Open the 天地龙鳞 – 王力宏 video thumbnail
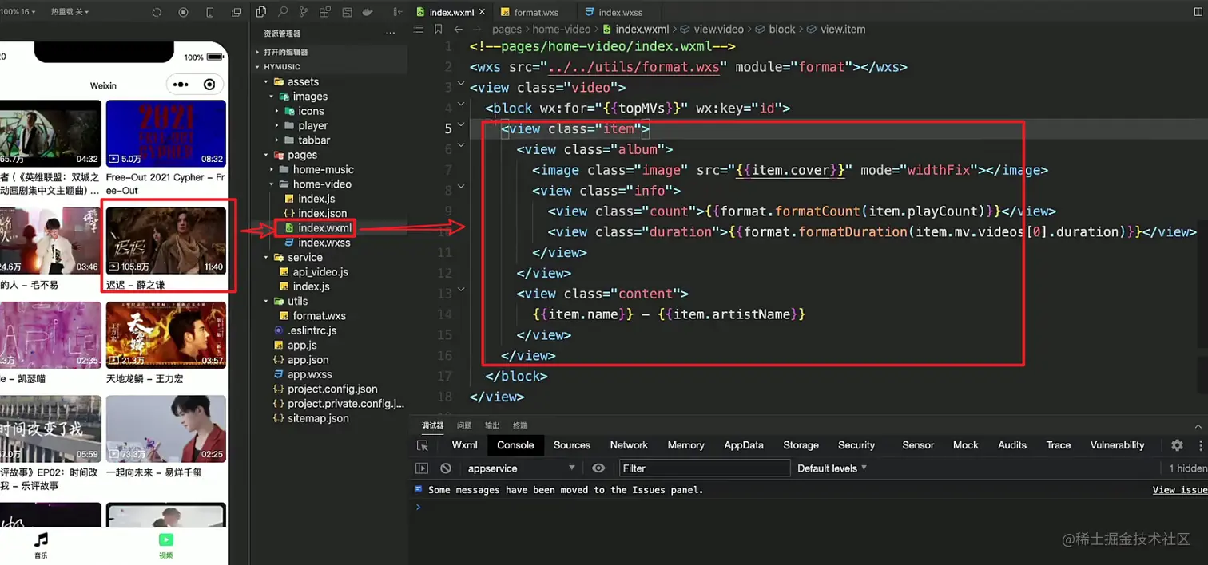The image size is (1208, 565). coord(166,334)
